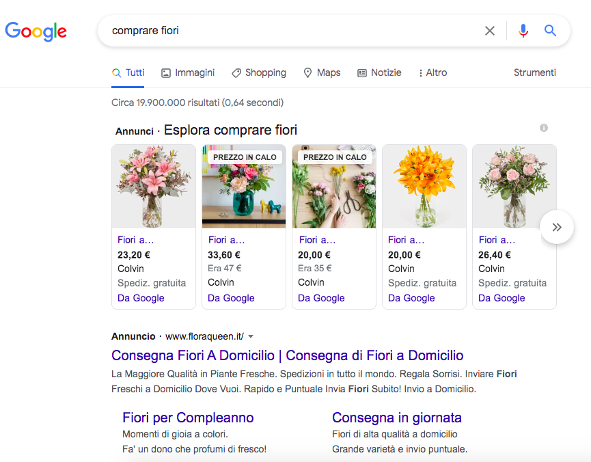Click "Fiori di alta qualità a domicilio" description
This screenshot has width=591, height=462.
(x=395, y=434)
